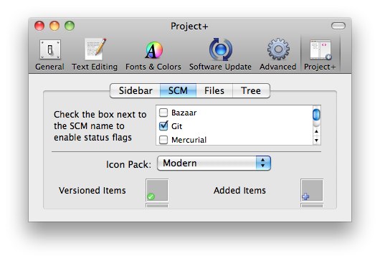Screen dimensions: 380x261
Task: Enable the Mercurial checkbox
Action: (163, 140)
